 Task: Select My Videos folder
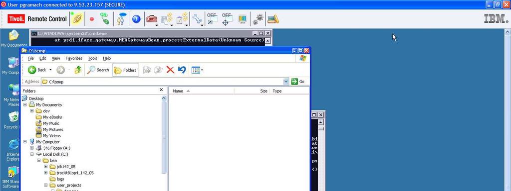[x=52, y=135]
